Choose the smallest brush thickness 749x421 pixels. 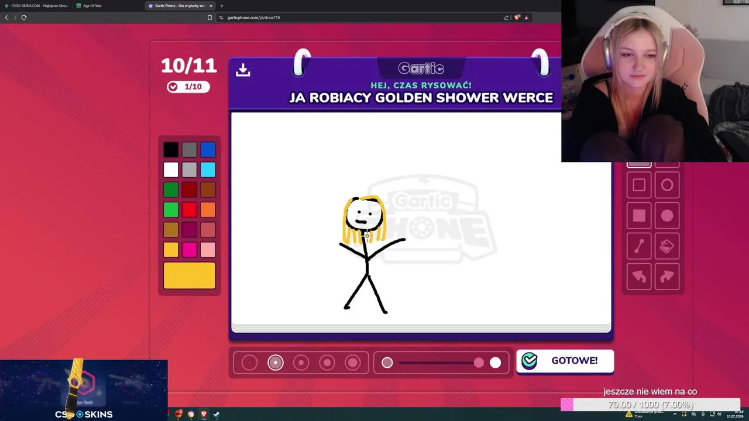click(x=249, y=363)
